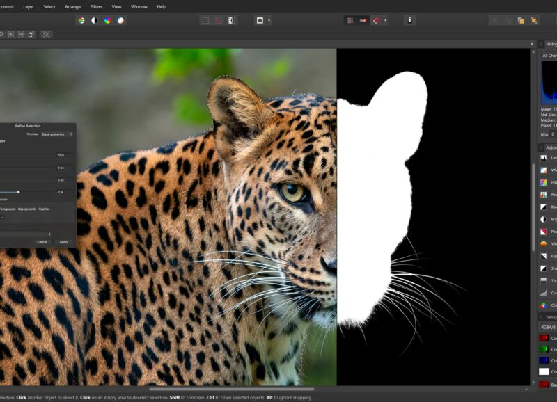Viewport: 557px width, 402px height.
Task: Open the Preview mode Black and white dropdown
Action: click(x=57, y=134)
